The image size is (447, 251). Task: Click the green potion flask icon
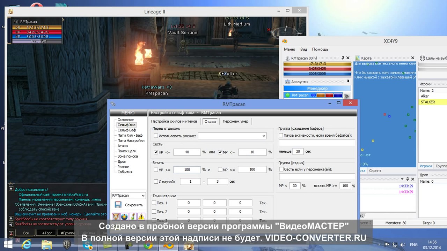[133, 217]
